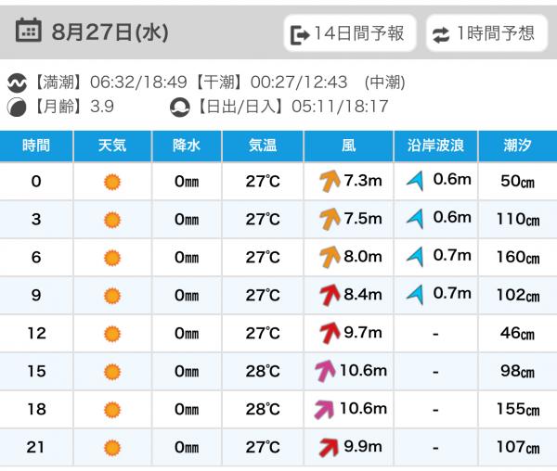This screenshot has width=557, height=471.
Task: Select the 時間 column header
Action: point(36,146)
